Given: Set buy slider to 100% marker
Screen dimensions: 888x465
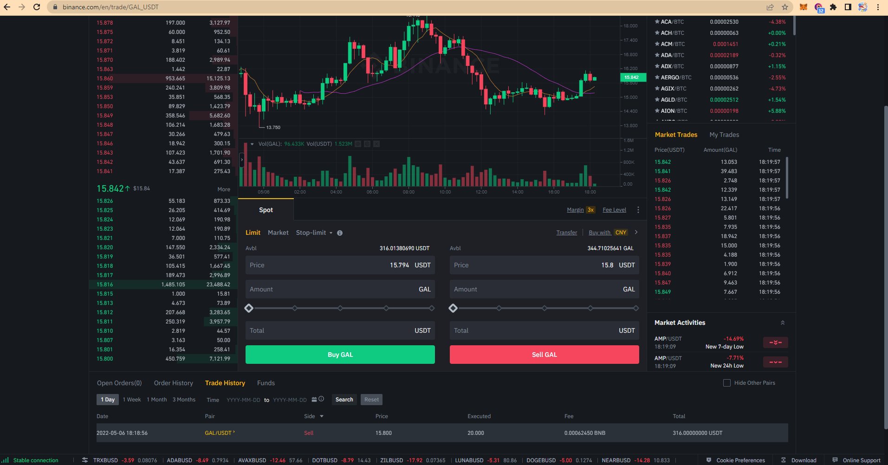Looking at the screenshot, I should (432, 308).
